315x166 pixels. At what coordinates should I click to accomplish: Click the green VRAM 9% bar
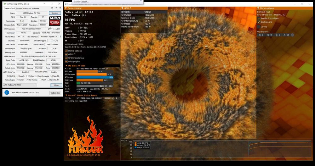pyautogui.click(x=78, y=83)
